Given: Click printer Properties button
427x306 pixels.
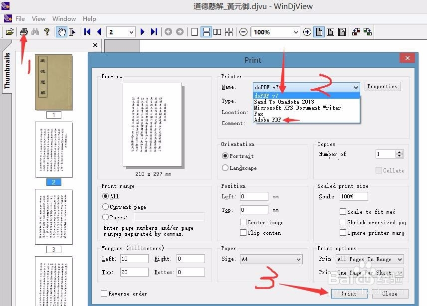Looking at the screenshot, I should [x=382, y=87].
